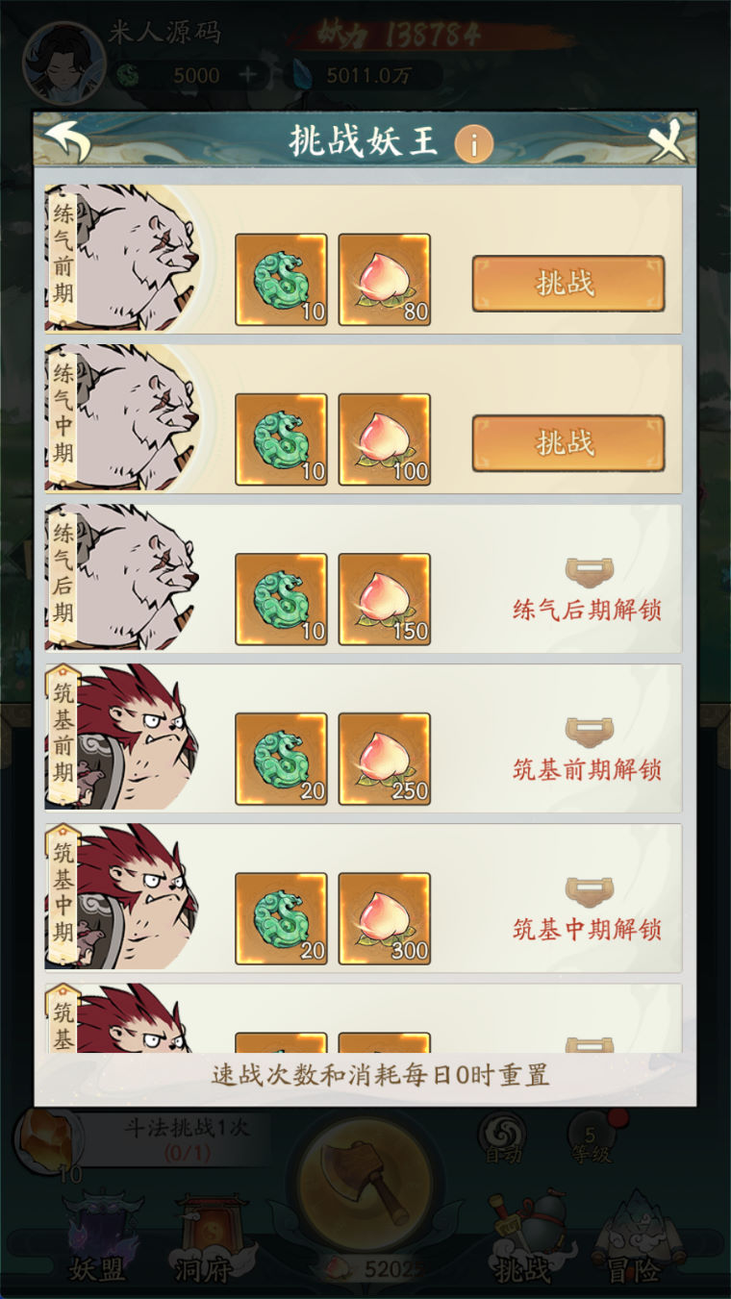Click the 练气后期解锁 lock label
This screenshot has height=1299, width=731.
(x=587, y=610)
